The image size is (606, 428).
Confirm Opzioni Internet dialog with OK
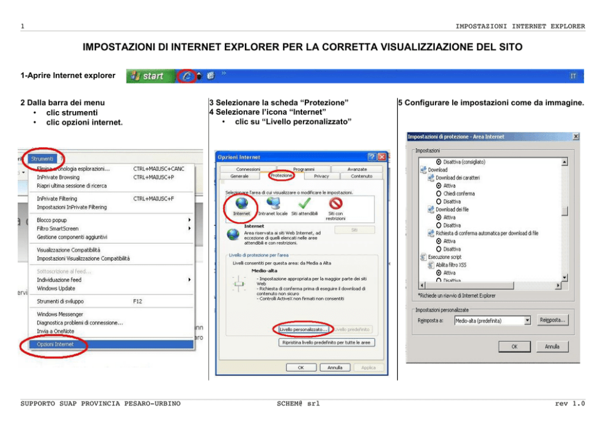tap(301, 368)
